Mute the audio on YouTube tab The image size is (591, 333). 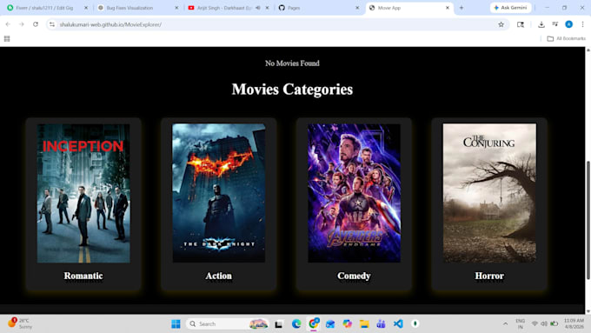point(258,8)
